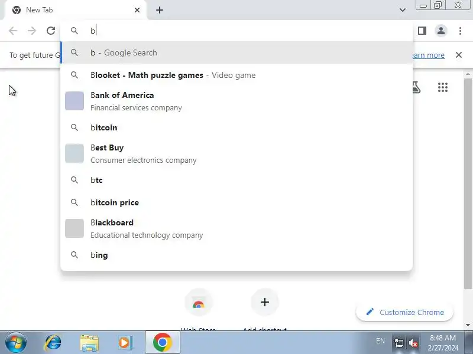The width and height of the screenshot is (473, 354).
Task: Open Chrome's three-dot menu
Action: (460, 31)
